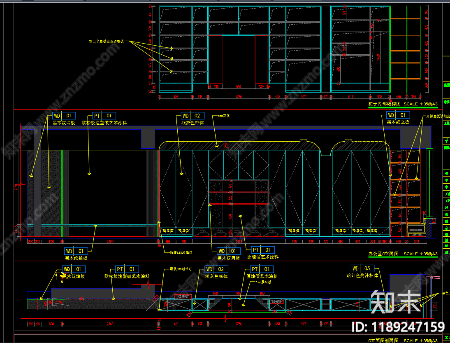Click the 黑木纹层板 material label

[228, 258]
